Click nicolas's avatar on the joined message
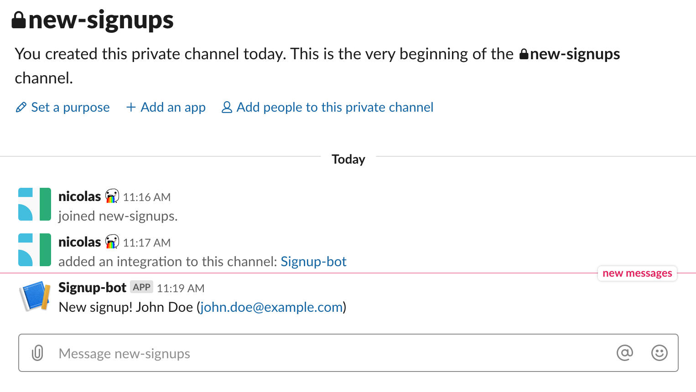The width and height of the screenshot is (696, 392). tap(35, 204)
